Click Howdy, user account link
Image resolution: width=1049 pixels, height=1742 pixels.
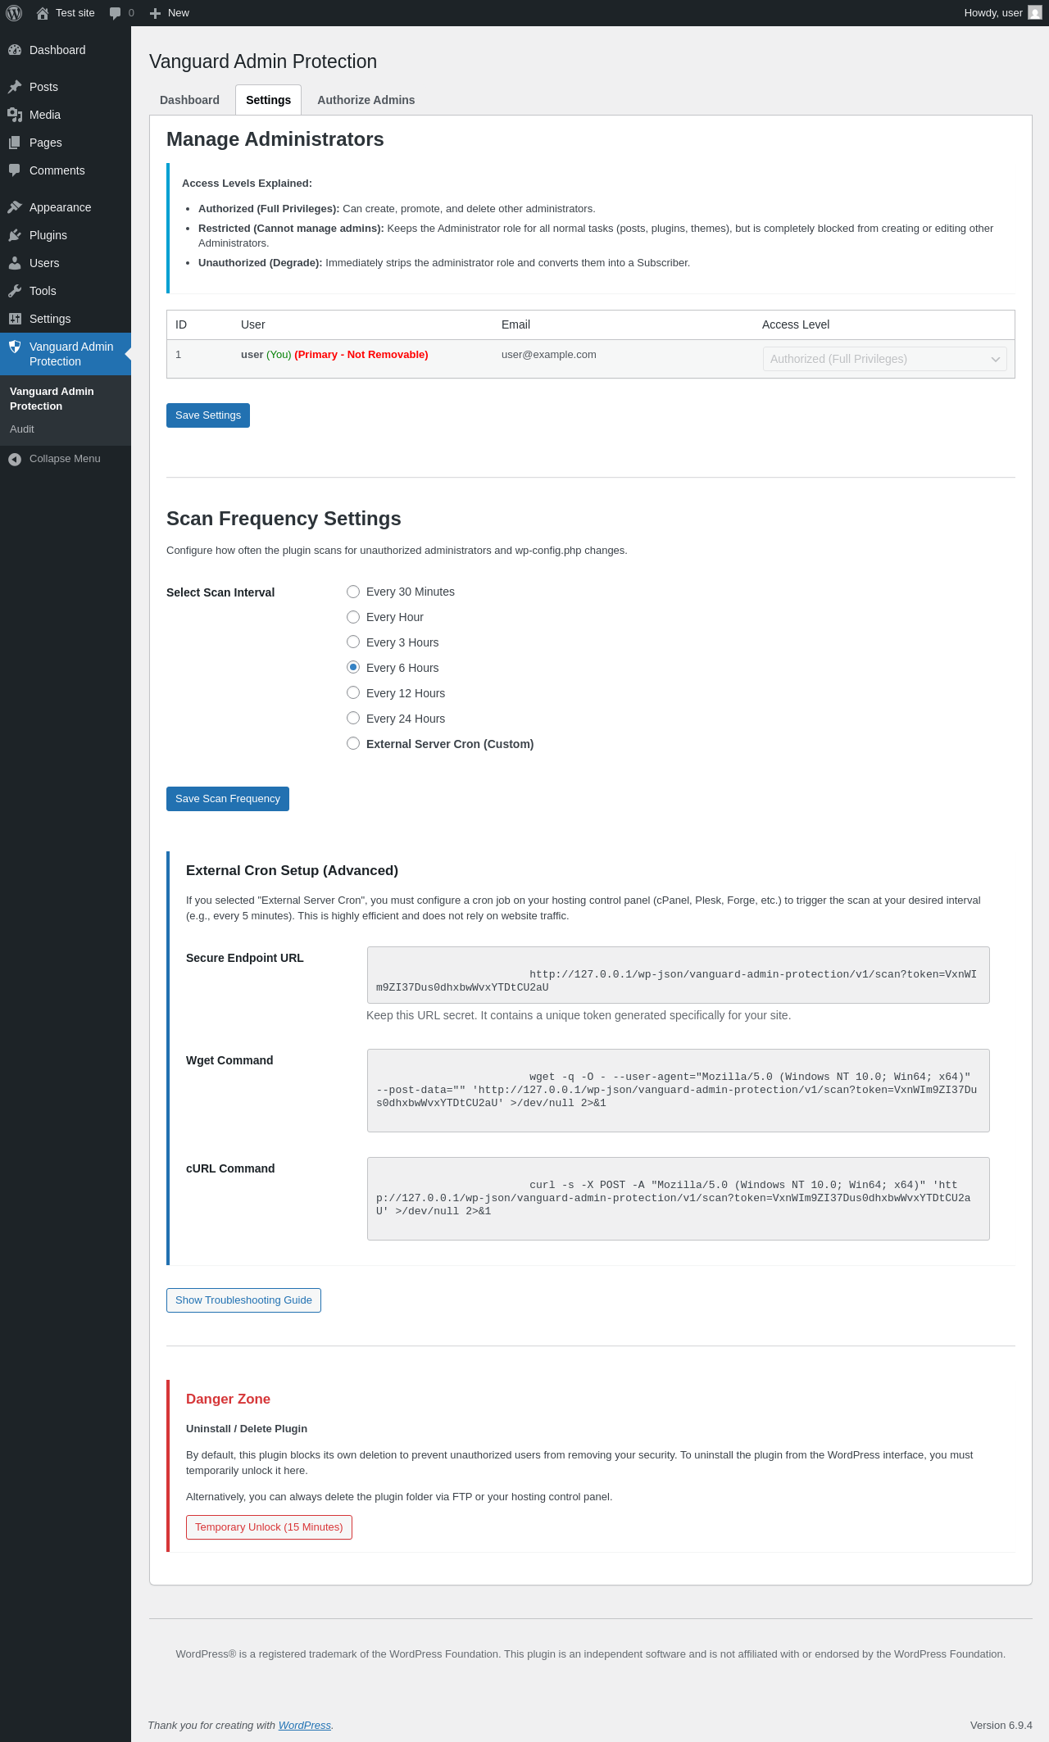[1002, 13]
